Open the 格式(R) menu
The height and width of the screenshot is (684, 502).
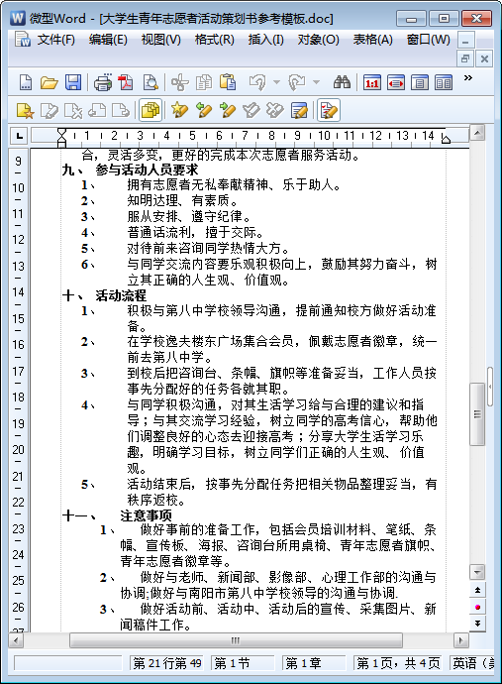click(x=215, y=40)
